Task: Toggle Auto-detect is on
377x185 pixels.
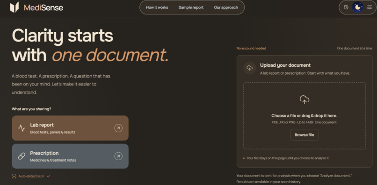Action: (31, 176)
